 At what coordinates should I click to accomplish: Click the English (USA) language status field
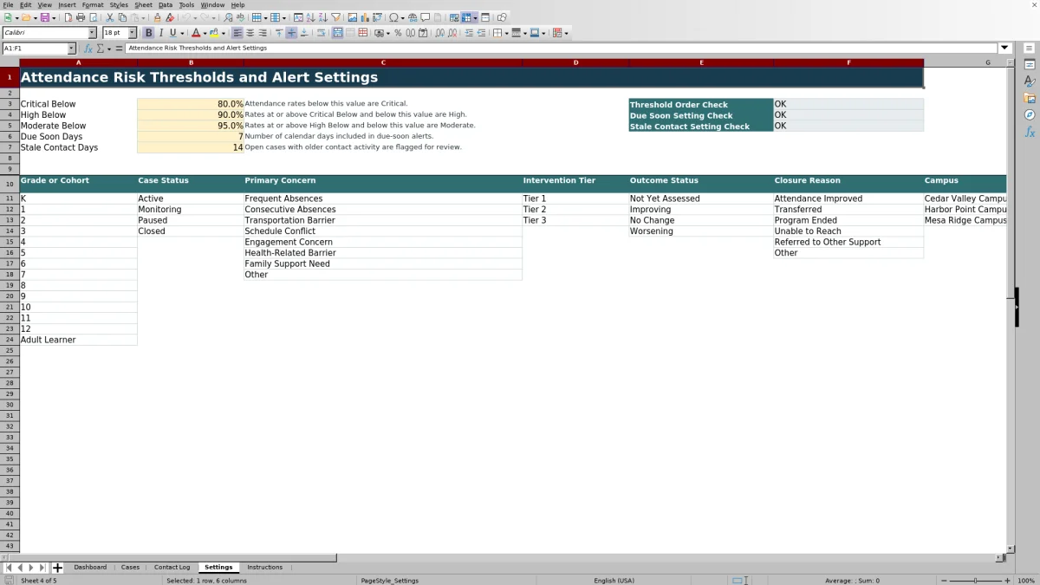click(x=614, y=581)
